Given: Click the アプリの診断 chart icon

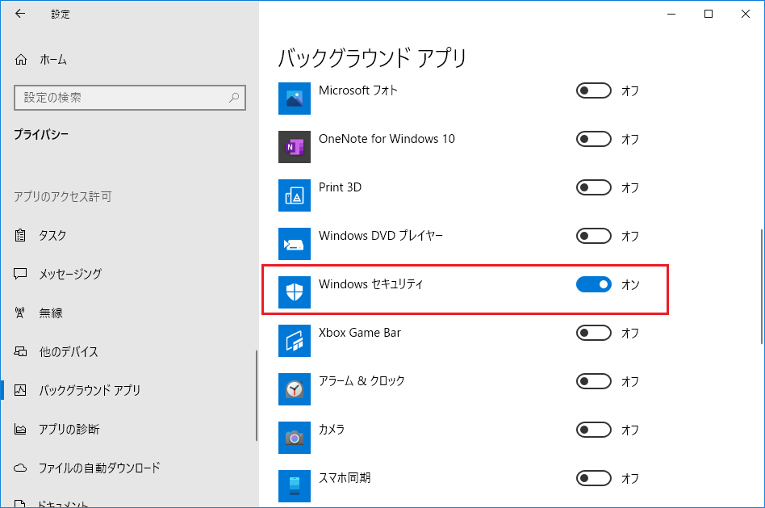Looking at the screenshot, I should click(x=20, y=429).
